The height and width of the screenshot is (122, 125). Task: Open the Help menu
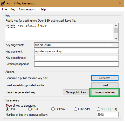(x=43, y=9)
